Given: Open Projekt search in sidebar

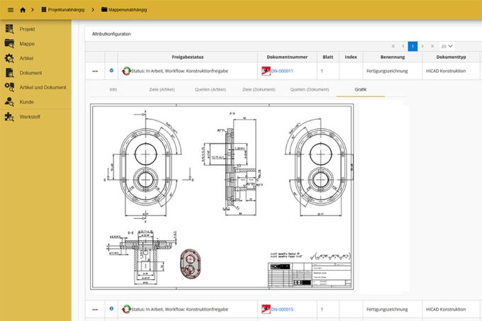Looking at the screenshot, I should coord(9,29).
